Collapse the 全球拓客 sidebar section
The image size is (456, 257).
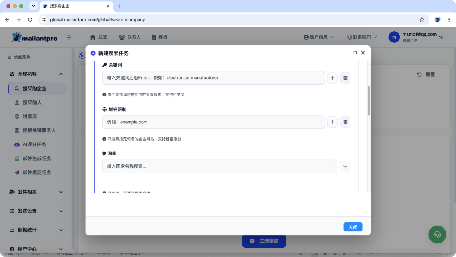pos(36,74)
